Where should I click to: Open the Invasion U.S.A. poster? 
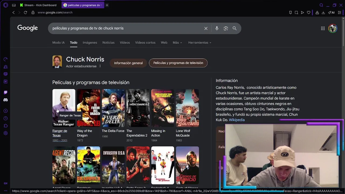(113, 165)
